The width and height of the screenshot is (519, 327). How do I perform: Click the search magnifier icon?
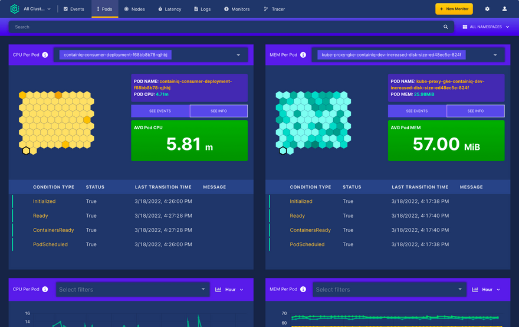[x=446, y=27]
